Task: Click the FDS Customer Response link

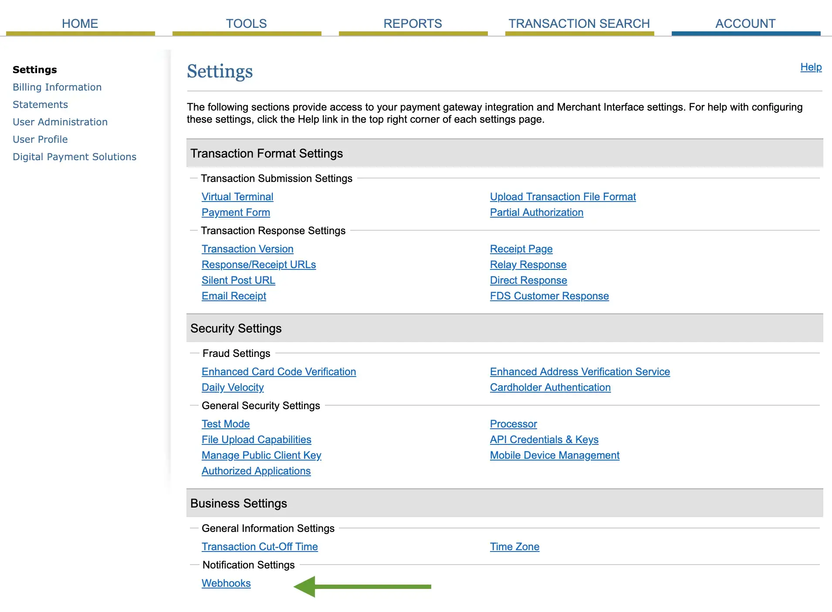Action: (x=549, y=296)
